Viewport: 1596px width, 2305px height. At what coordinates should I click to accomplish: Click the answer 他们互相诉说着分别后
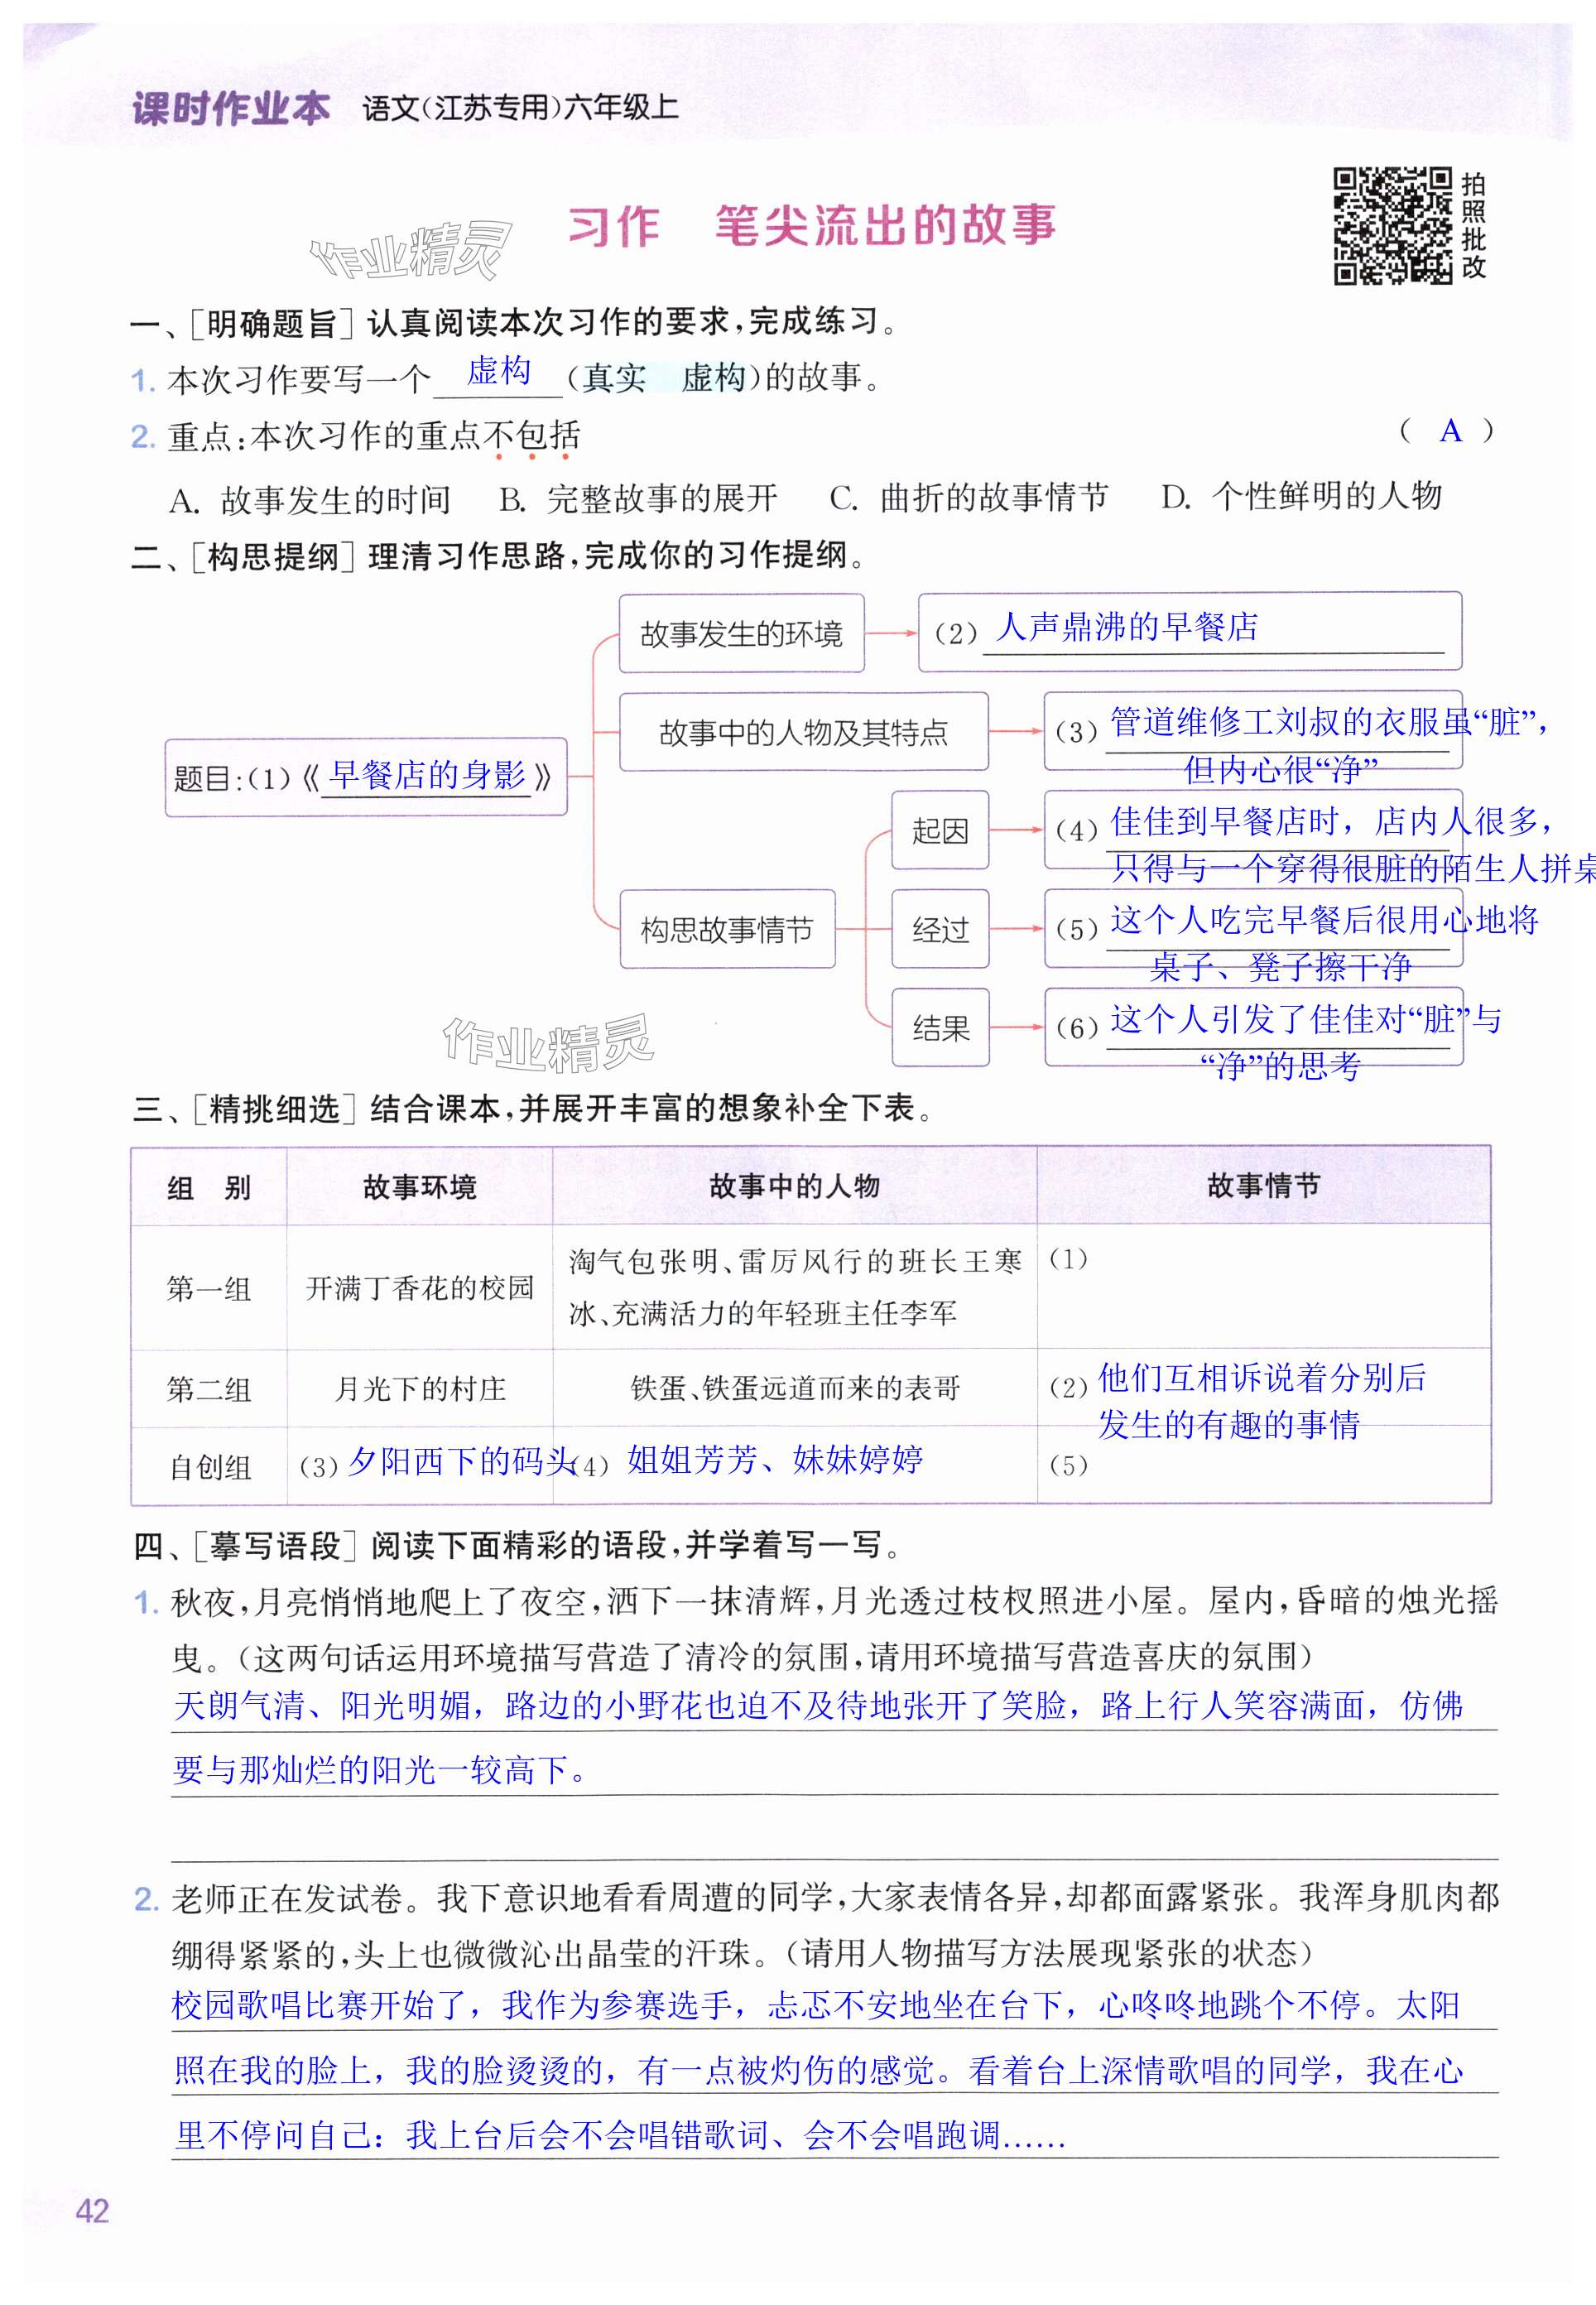1262,1378
